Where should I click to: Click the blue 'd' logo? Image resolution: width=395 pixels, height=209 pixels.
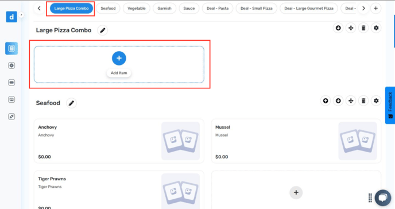pos(11,17)
